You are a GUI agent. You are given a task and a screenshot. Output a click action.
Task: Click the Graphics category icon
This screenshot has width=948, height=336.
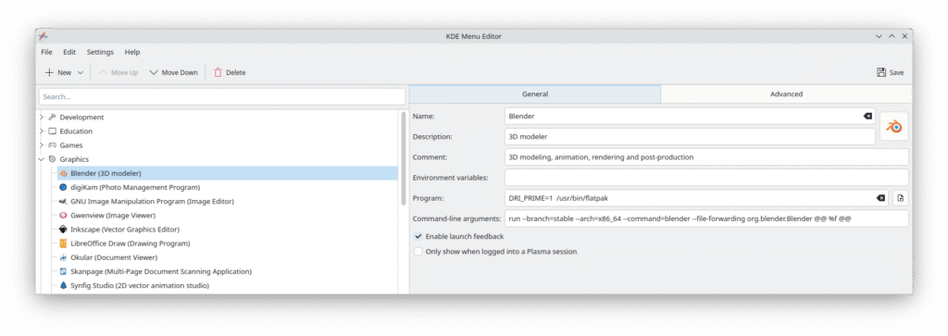(52, 159)
